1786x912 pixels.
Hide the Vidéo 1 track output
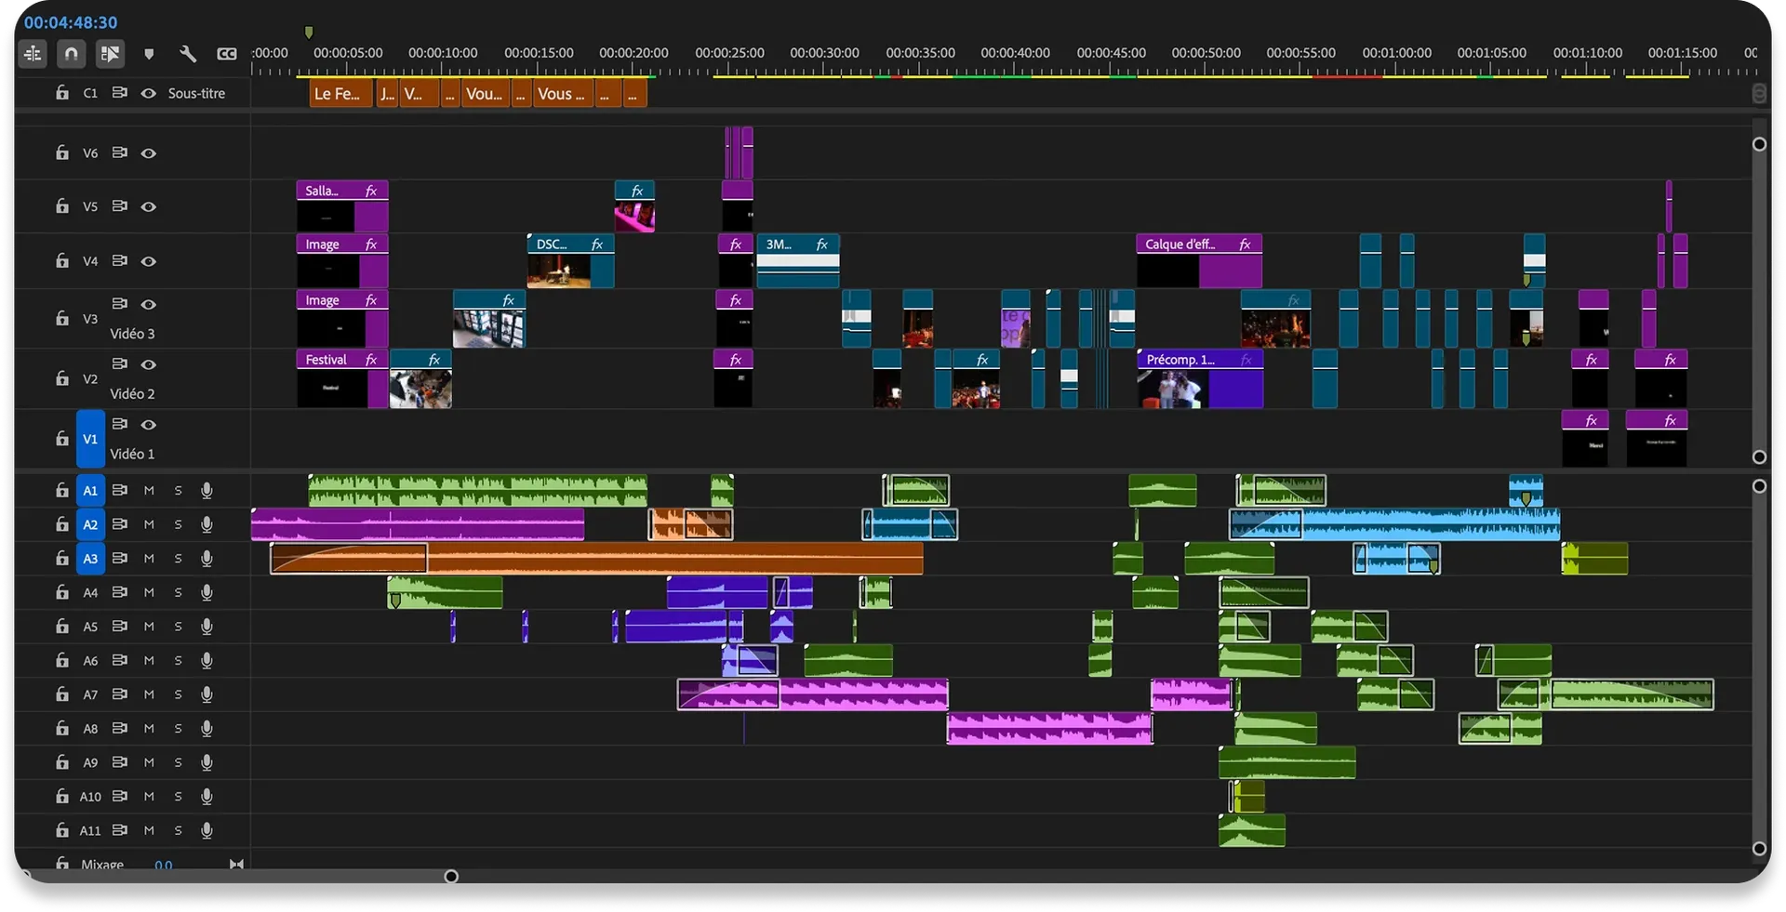click(x=149, y=424)
